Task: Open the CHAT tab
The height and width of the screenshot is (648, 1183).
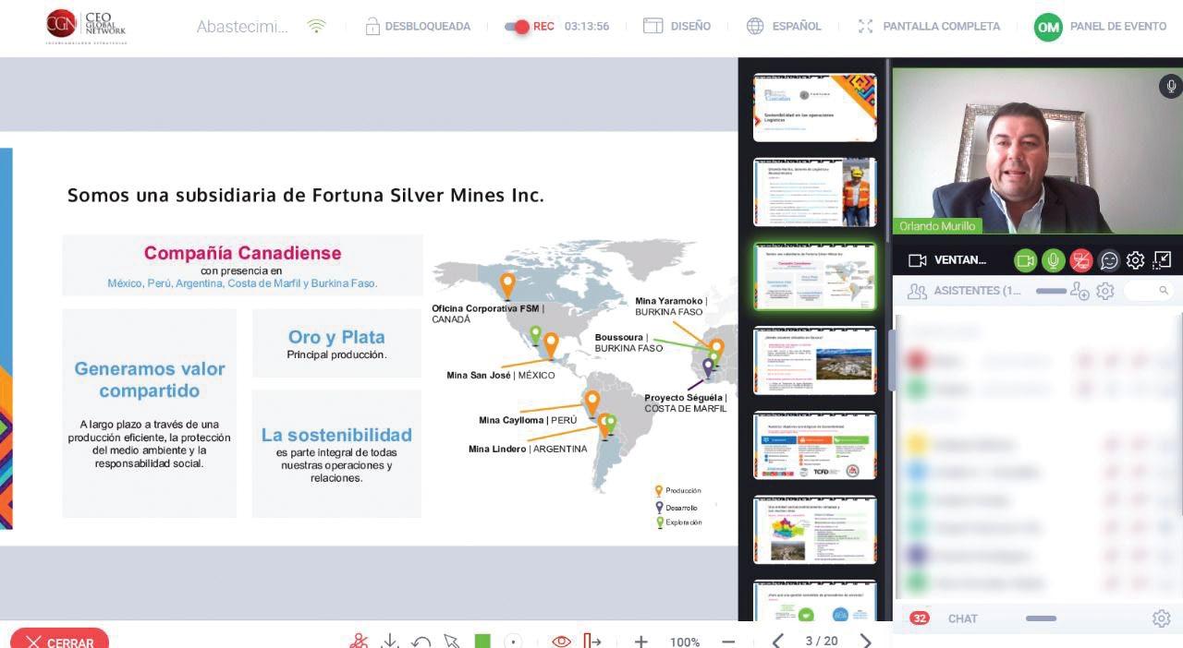Action: [x=962, y=618]
